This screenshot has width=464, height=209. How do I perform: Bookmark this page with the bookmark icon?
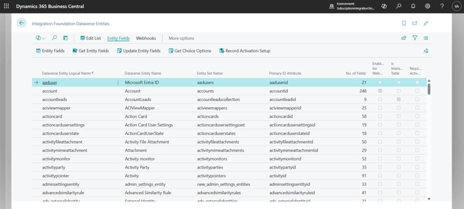(x=404, y=23)
